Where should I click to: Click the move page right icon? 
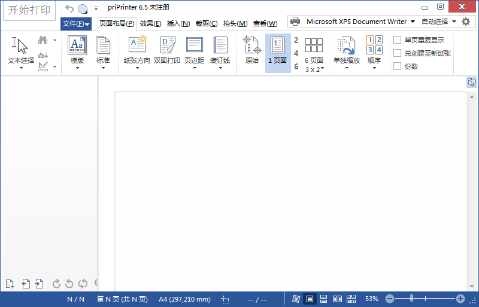click(39, 284)
